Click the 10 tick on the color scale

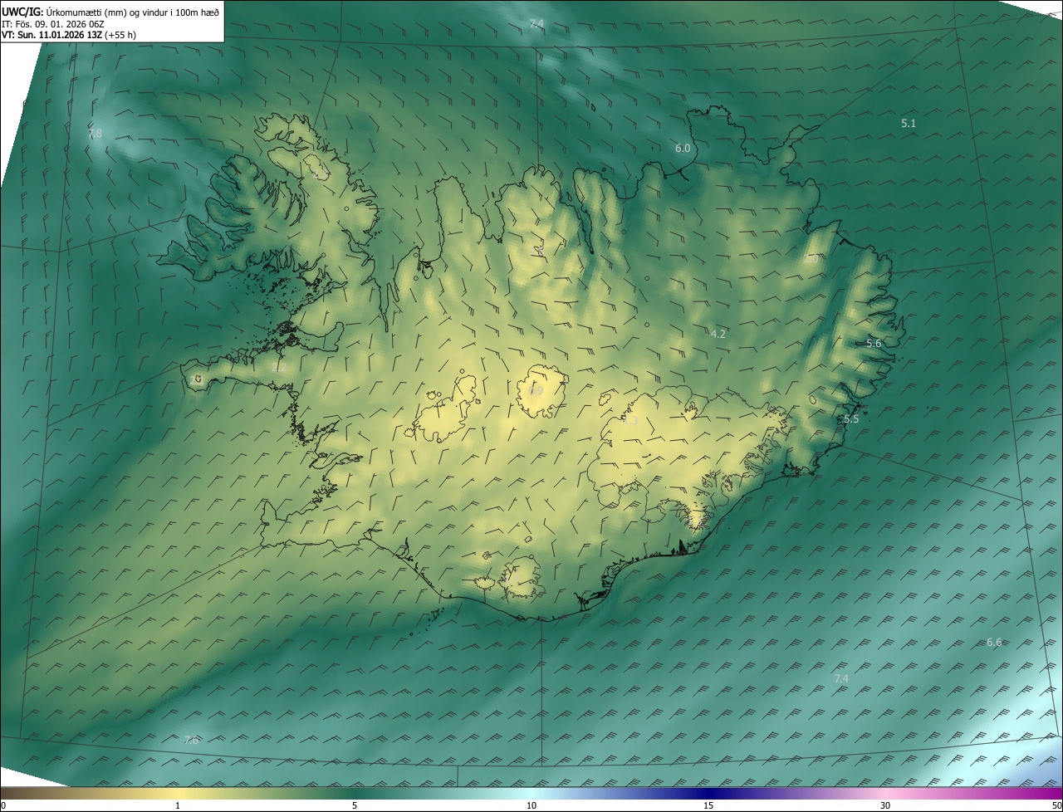tap(531, 805)
